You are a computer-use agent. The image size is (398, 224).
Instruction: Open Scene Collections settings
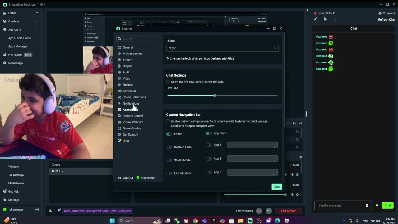click(132, 97)
